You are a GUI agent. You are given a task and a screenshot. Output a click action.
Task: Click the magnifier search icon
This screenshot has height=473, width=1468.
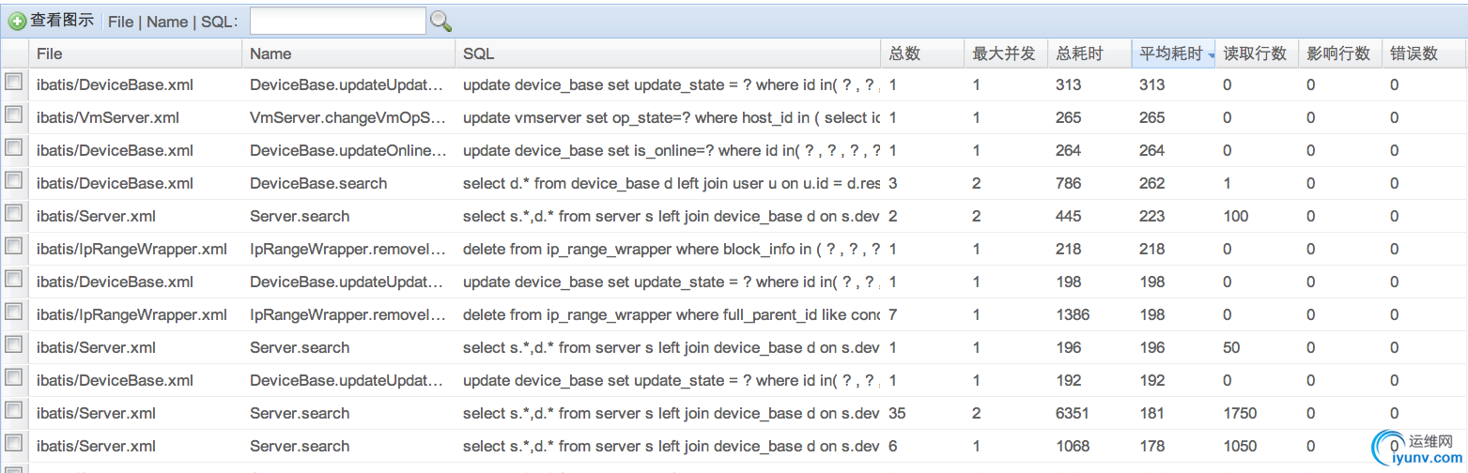[440, 21]
